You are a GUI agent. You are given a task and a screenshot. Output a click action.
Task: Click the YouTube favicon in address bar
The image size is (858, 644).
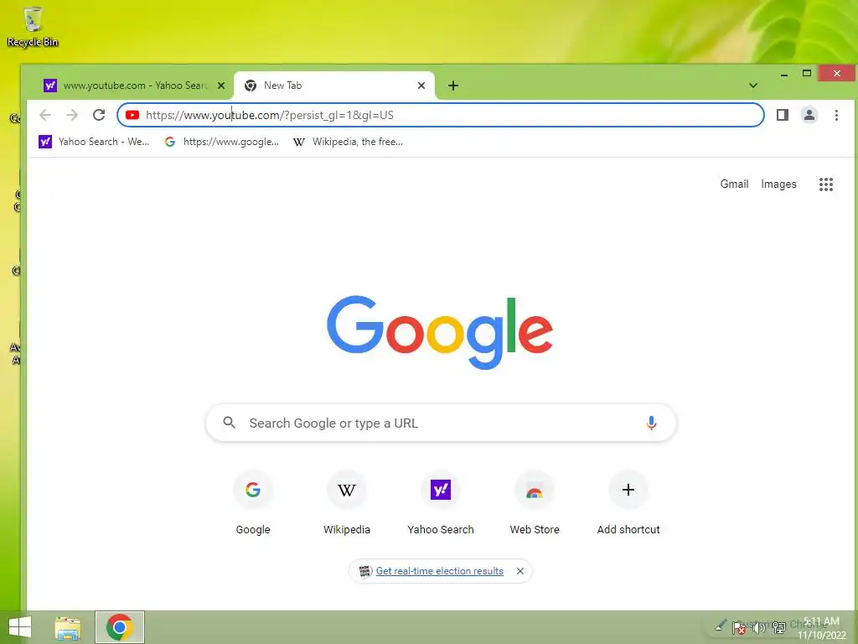[x=132, y=115]
